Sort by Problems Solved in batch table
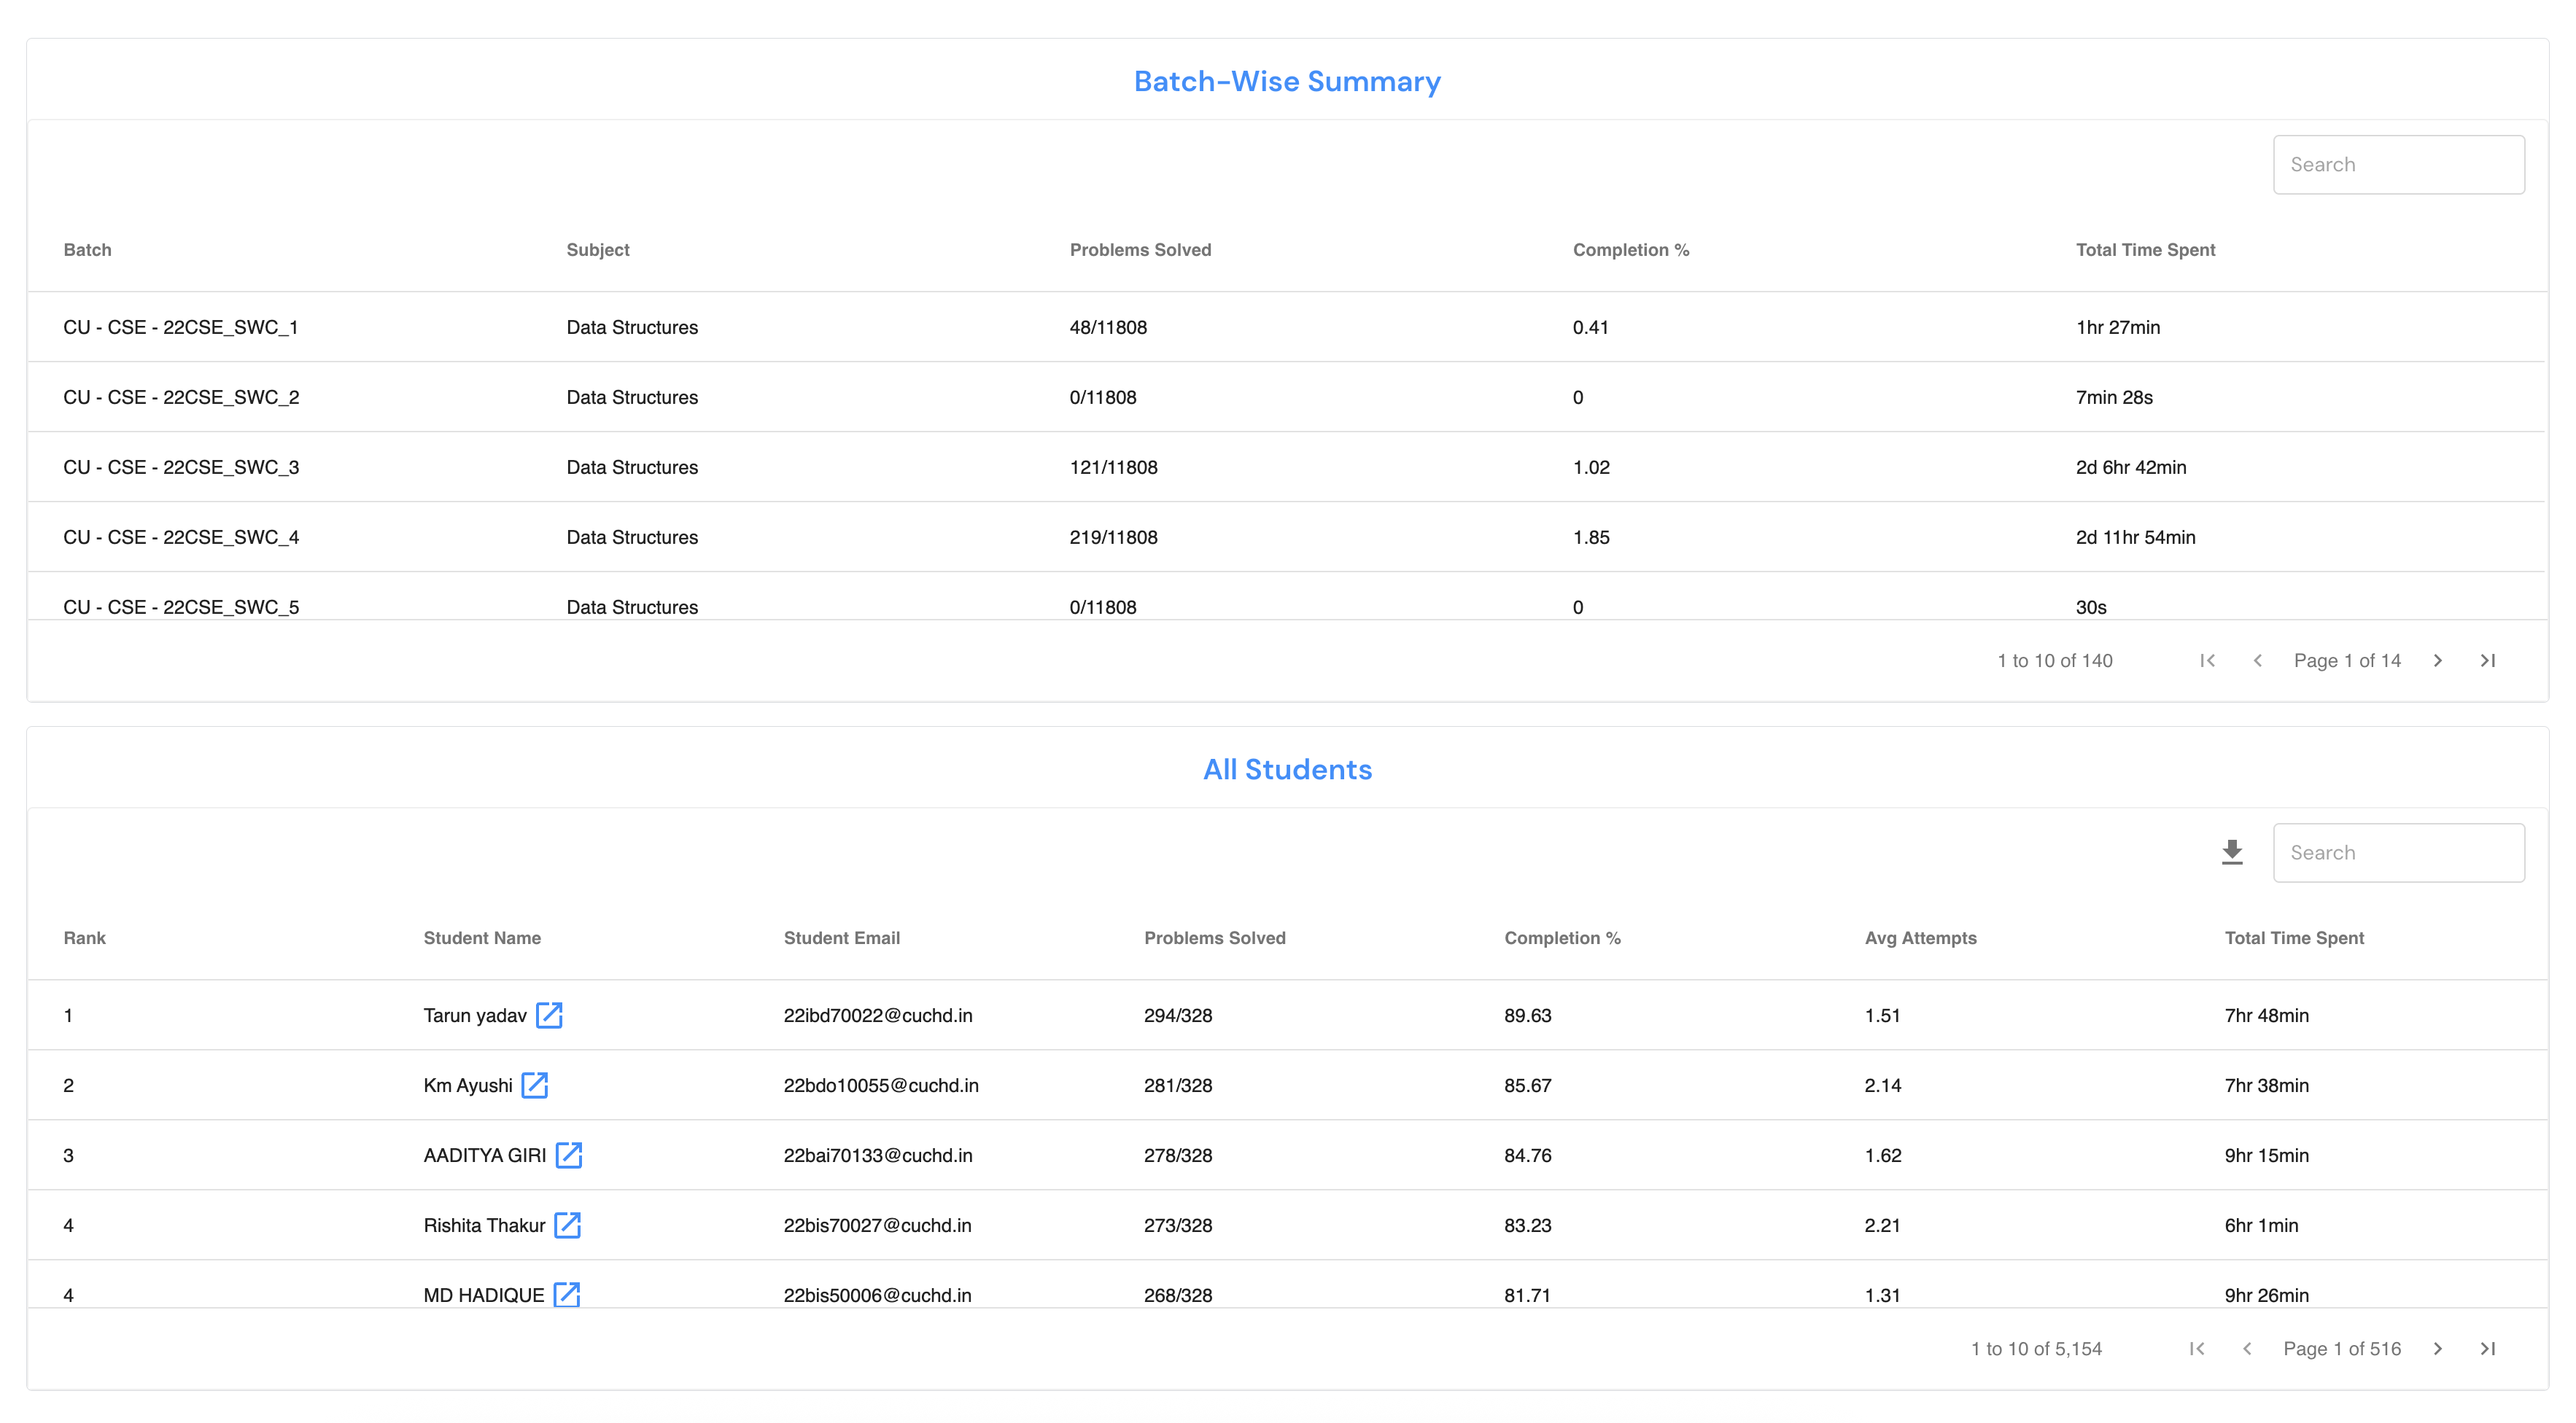 click(1140, 250)
